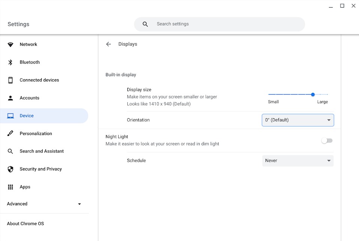
Task: Select the Apps grid icon in sidebar
Action: click(x=10, y=187)
